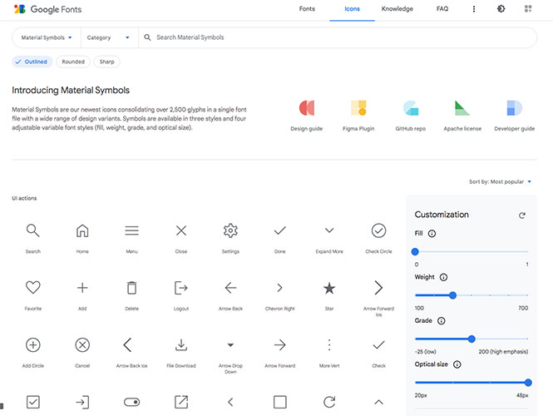Viewport: 553px width, 416px height.
Task: Pick the Add Circle icon
Action: click(x=32, y=344)
